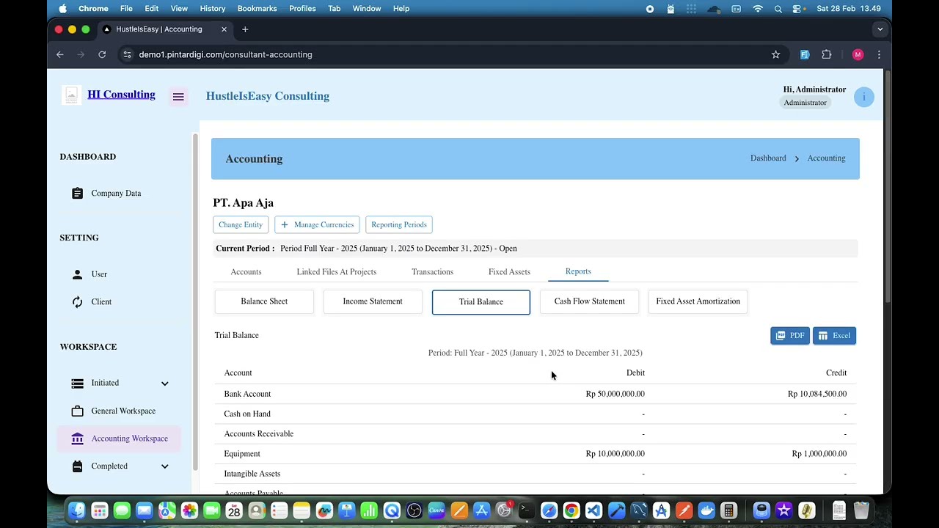Select the Trial Balance report
Screen dimensions: 939x528
[481, 302]
